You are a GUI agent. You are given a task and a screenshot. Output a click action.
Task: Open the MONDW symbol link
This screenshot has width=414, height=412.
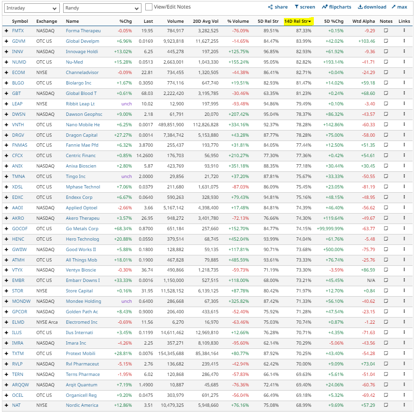tap(21, 301)
